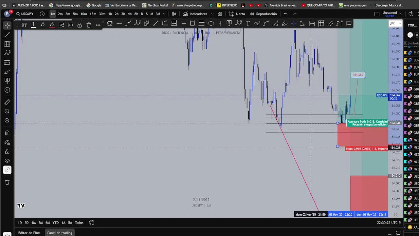
Task: Select the rectangle tool in favorites toolbar
Action: click(192, 23)
